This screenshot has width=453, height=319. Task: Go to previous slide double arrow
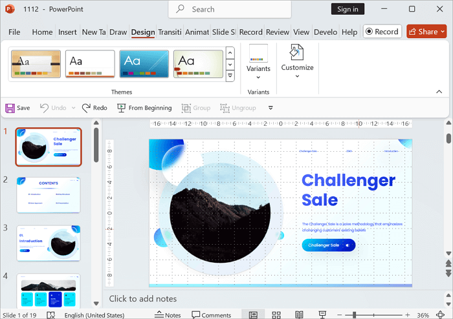point(448,263)
